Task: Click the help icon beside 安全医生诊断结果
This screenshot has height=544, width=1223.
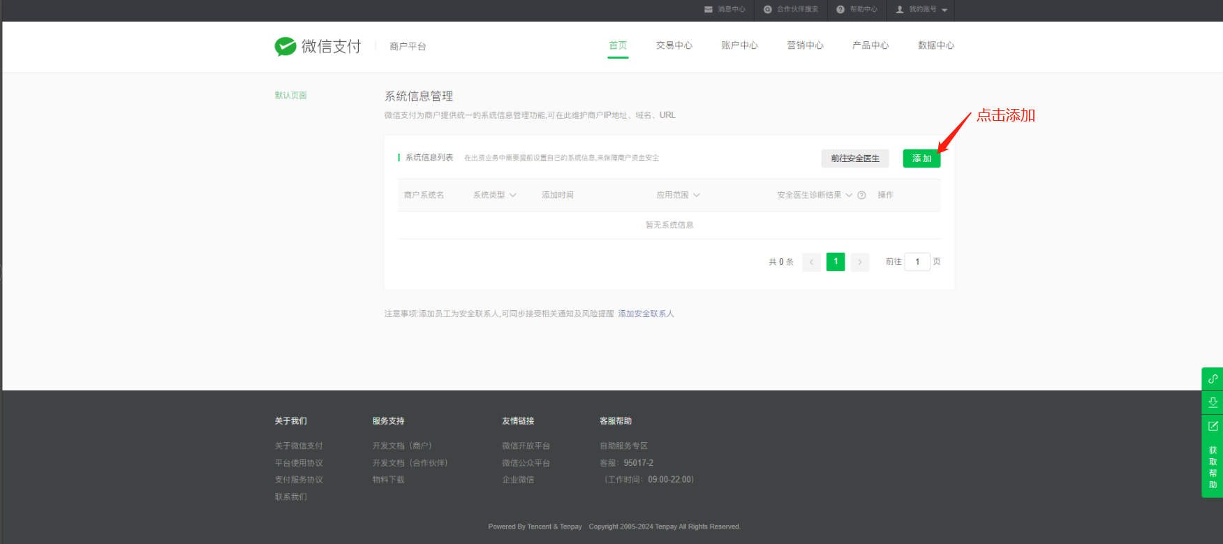Action: click(x=861, y=196)
